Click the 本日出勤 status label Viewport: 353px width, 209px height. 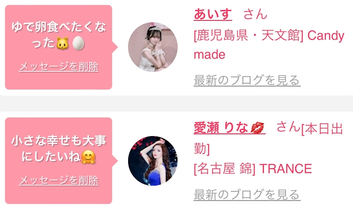click(268, 139)
